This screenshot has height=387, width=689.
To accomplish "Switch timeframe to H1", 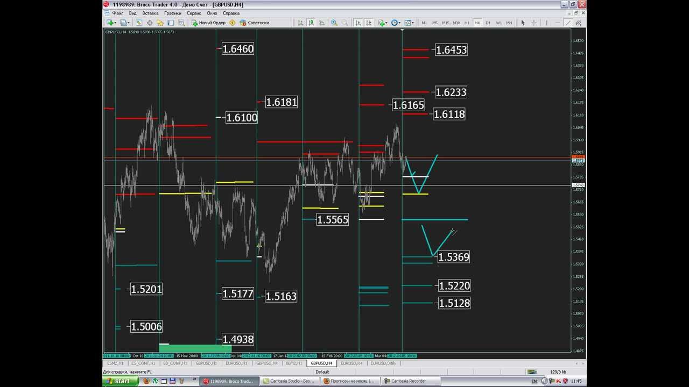I will pos(467,23).
